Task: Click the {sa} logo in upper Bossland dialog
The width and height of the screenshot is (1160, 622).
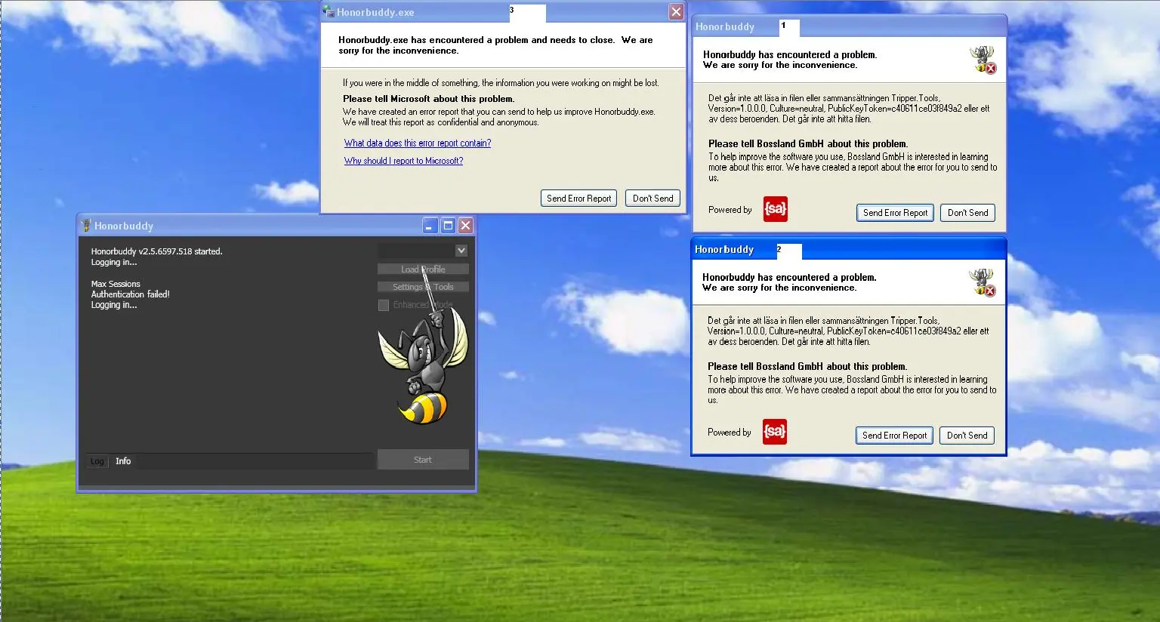Action: (x=776, y=209)
